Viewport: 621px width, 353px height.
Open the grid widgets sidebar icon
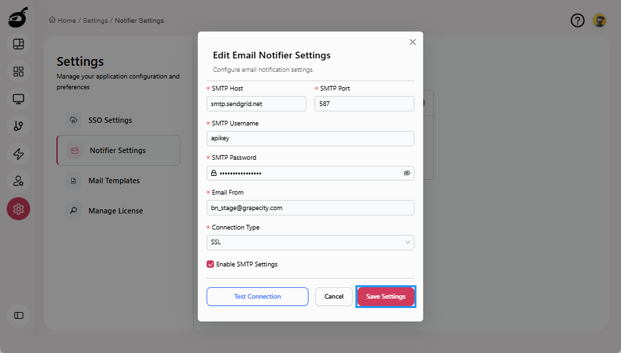[x=18, y=71]
